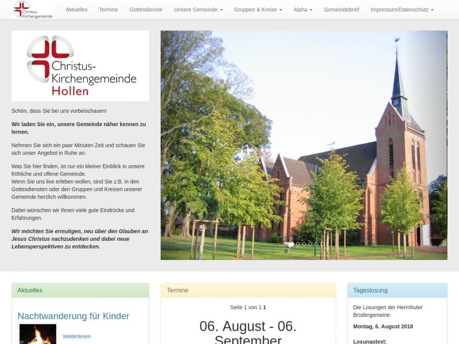Expand the Alpha dropdown menu
The width and height of the screenshot is (459, 344).
[303, 10]
